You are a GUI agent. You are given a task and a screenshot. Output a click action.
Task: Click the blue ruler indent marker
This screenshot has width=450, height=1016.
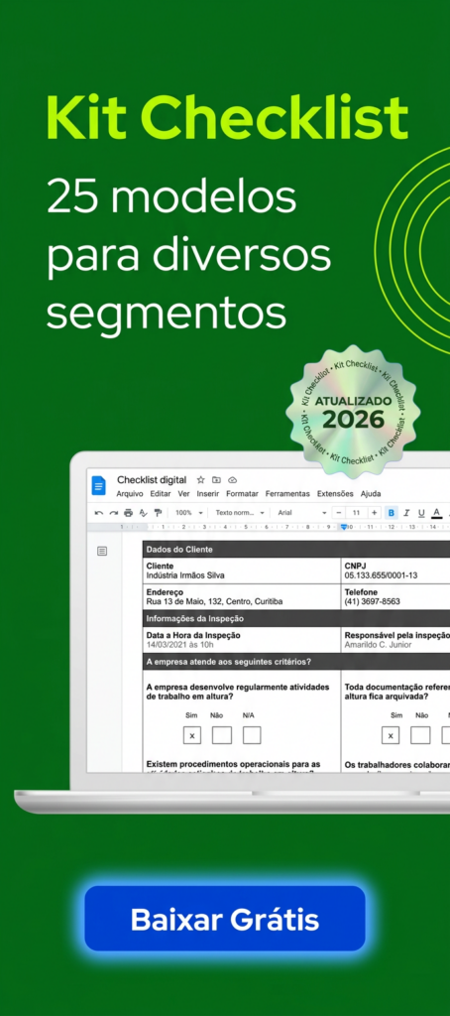click(344, 527)
